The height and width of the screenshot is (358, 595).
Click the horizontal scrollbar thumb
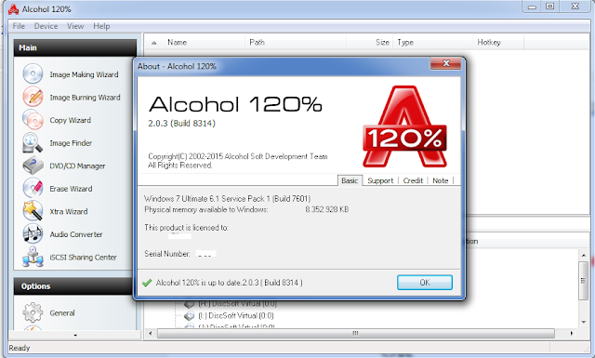(x=355, y=333)
